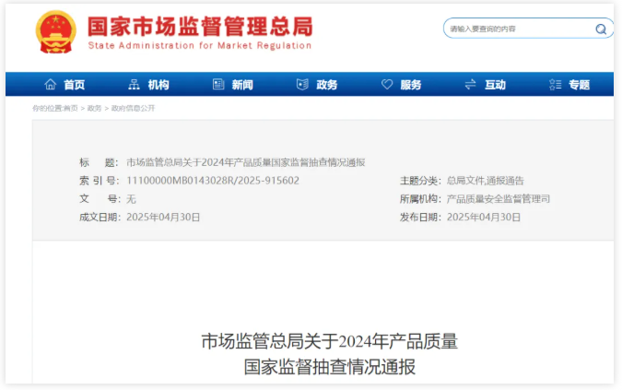Click the national emblem logo

click(55, 31)
